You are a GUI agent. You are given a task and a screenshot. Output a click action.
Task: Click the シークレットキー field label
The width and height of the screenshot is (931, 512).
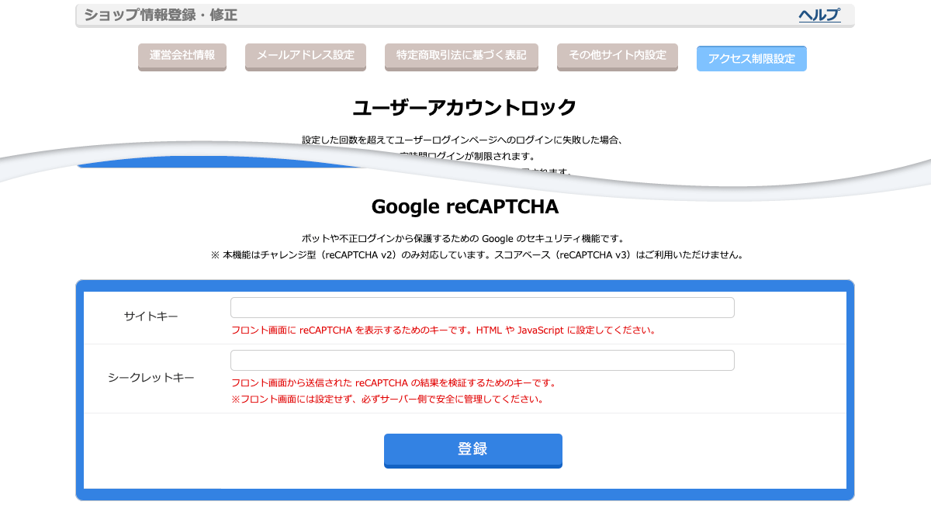coord(151,378)
